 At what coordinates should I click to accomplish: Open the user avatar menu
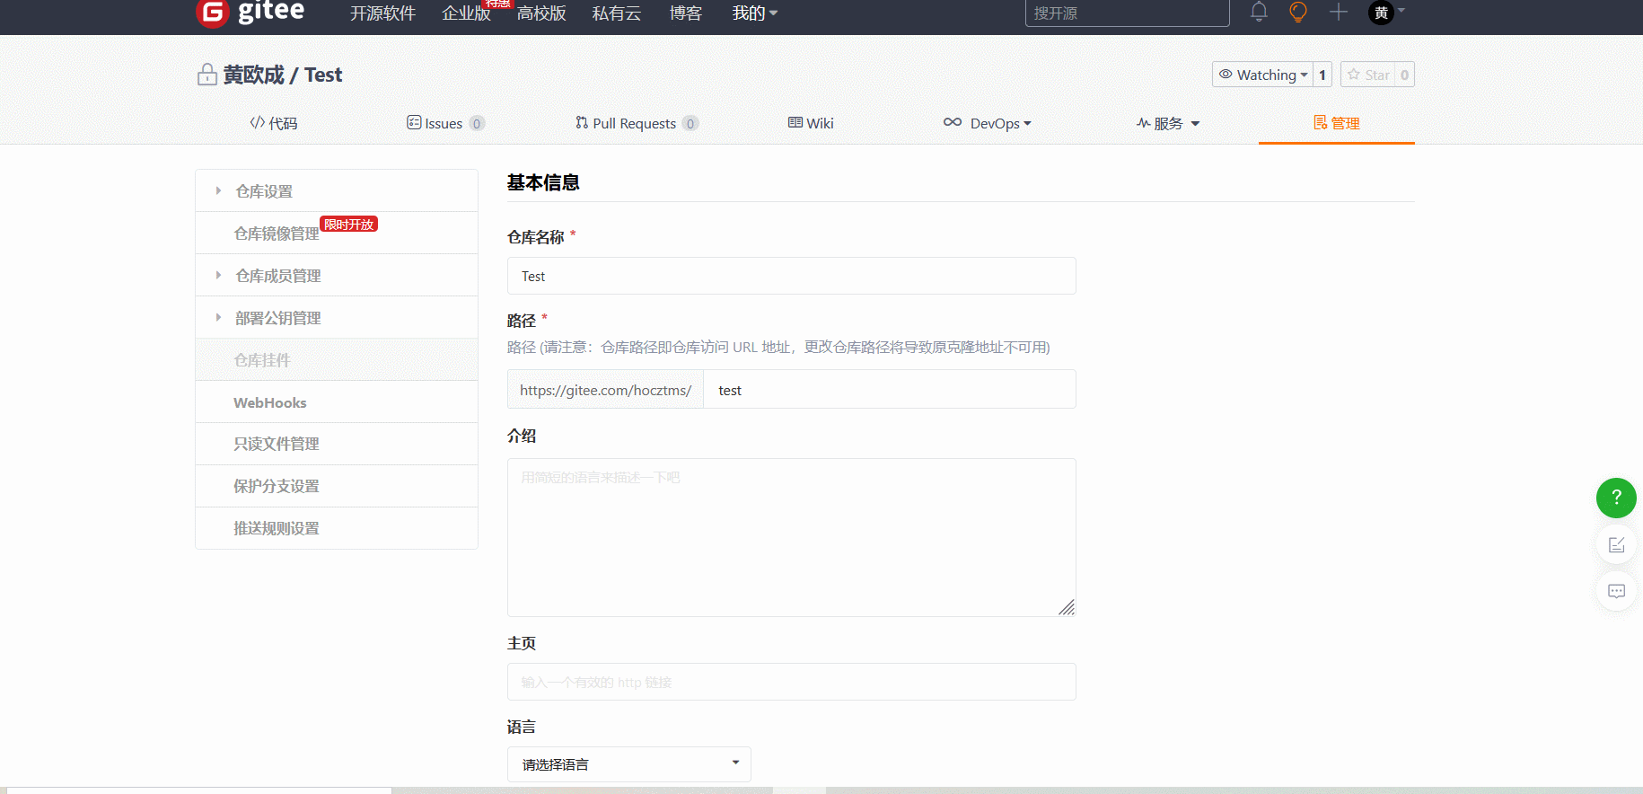coord(1382,13)
